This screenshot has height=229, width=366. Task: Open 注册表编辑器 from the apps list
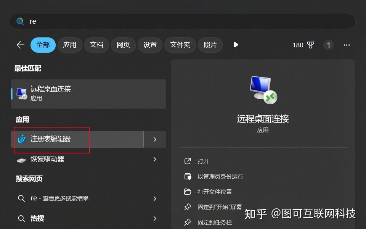[x=77, y=139]
